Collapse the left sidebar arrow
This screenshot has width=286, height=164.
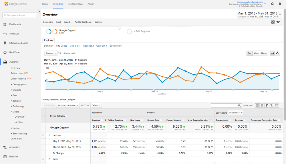pyautogui.click(x=39, y=11)
